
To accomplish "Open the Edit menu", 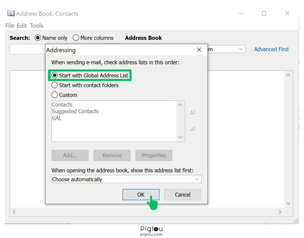I will (22, 26).
